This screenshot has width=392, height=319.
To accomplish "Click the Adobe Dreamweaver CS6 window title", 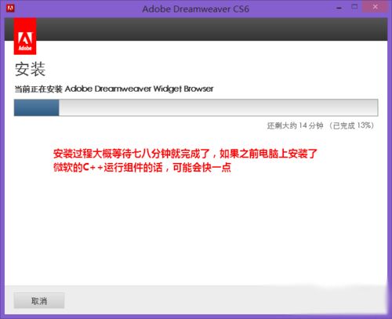I will coord(195,9).
